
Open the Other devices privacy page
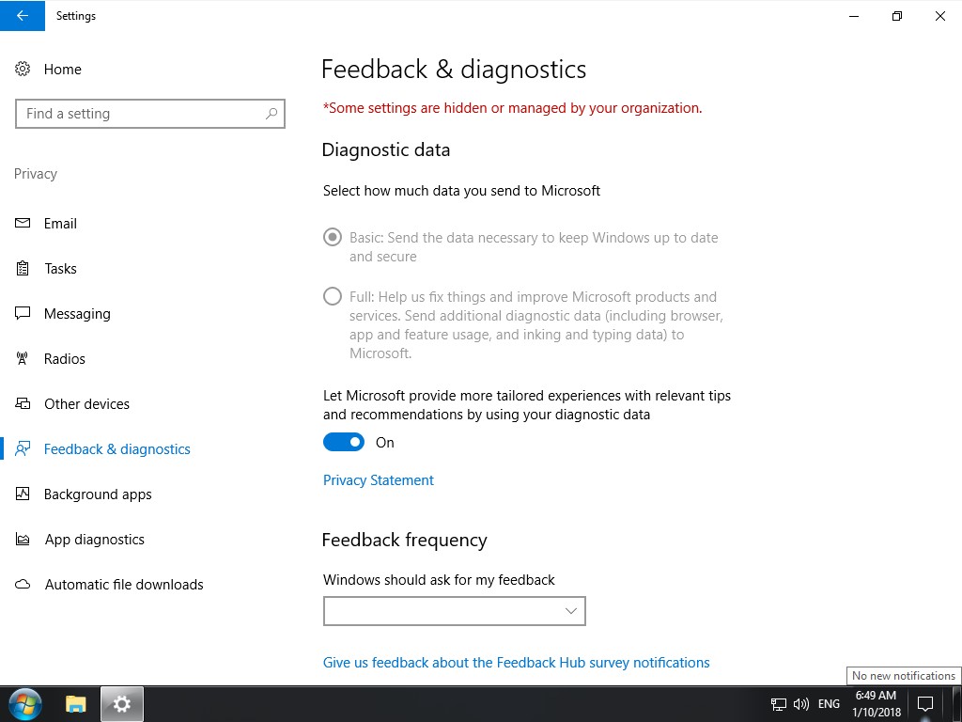coord(86,404)
